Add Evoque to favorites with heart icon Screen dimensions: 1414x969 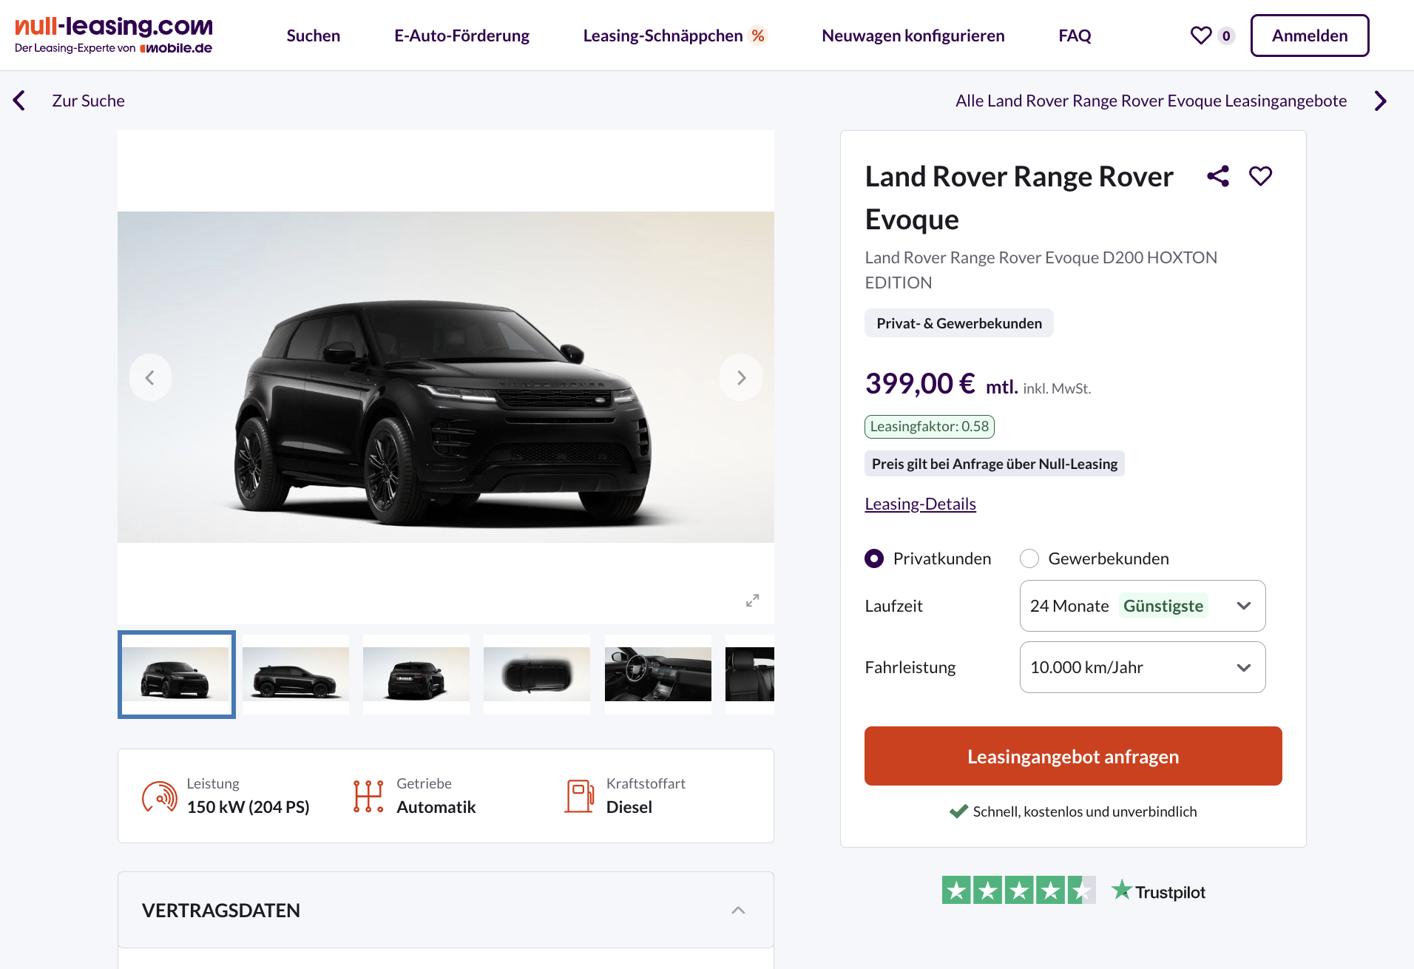[x=1260, y=176]
